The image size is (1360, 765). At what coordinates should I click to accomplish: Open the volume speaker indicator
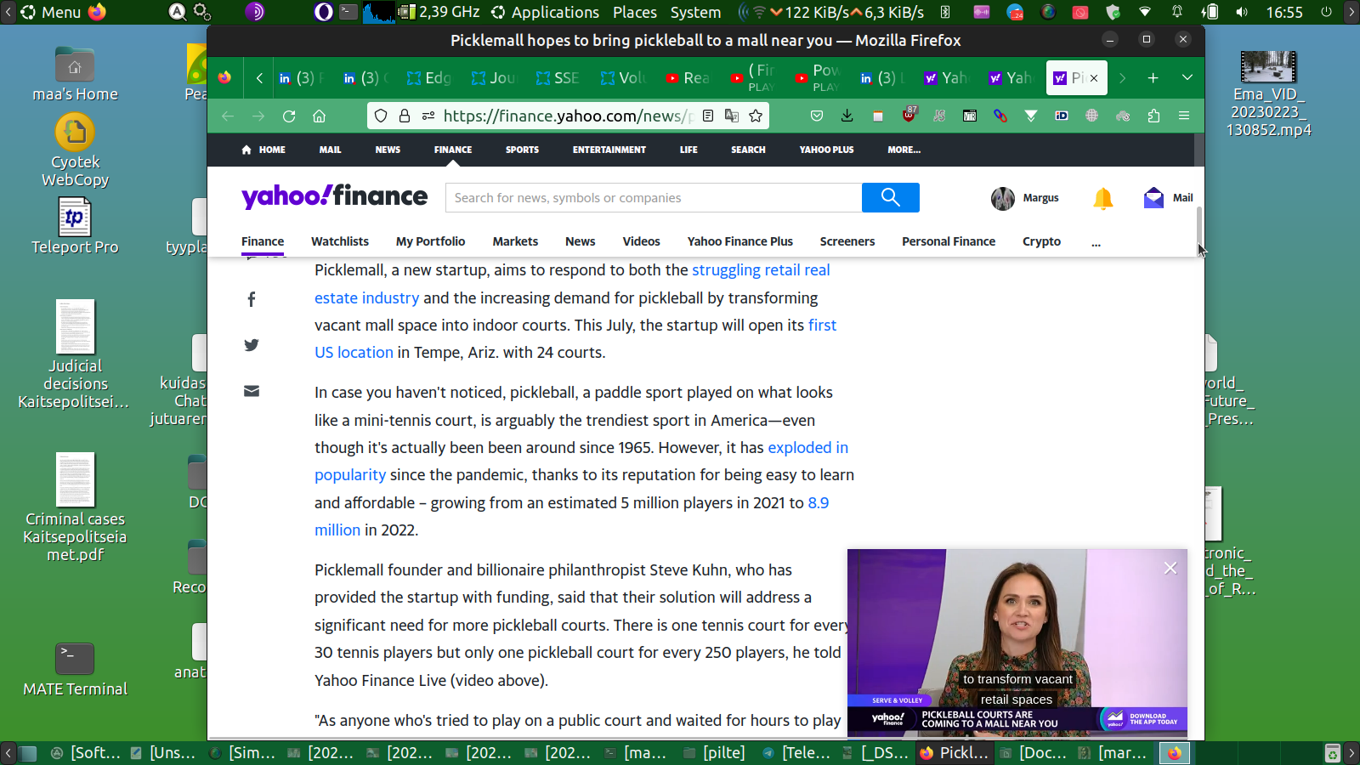click(1242, 12)
